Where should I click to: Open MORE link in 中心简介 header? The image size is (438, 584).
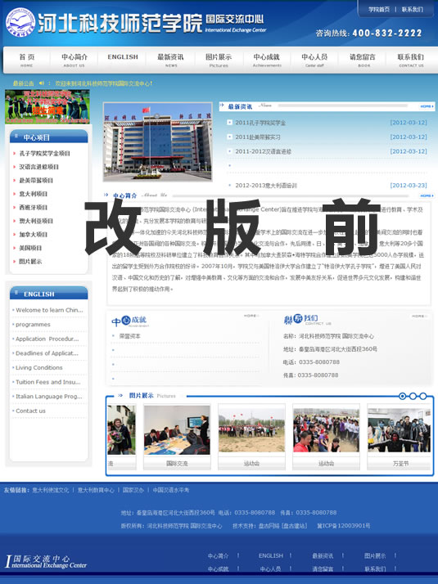click(427, 195)
